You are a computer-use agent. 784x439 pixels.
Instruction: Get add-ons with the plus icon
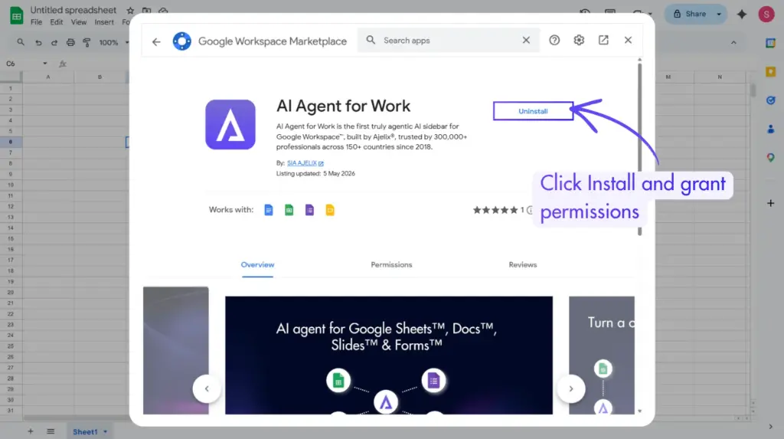tap(770, 203)
